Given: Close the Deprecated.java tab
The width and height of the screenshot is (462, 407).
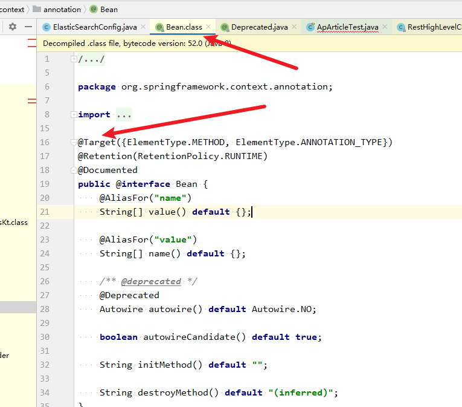Looking at the screenshot, I should (x=294, y=27).
